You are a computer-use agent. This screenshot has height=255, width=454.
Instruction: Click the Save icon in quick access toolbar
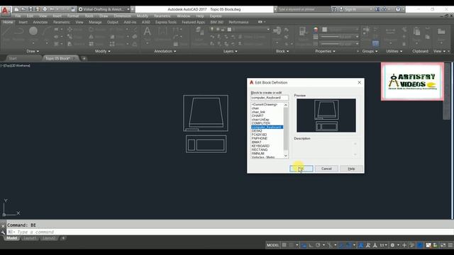point(31,9)
